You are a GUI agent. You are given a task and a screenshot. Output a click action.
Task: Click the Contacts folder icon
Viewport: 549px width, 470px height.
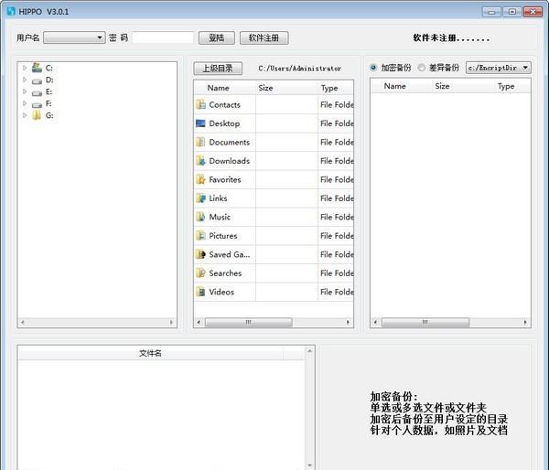[x=200, y=104]
